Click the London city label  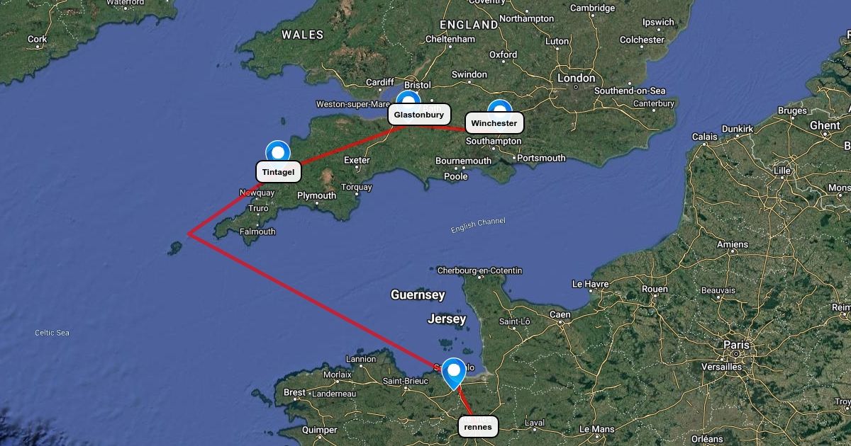point(576,78)
